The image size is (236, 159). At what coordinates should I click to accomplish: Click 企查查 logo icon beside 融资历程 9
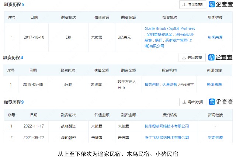click(212, 102)
